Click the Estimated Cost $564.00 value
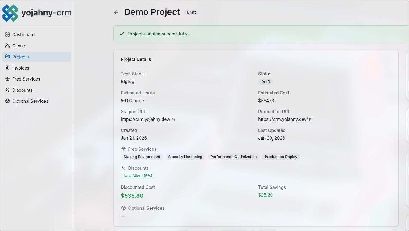Viewport: 409px width, 231px height. pos(267,101)
